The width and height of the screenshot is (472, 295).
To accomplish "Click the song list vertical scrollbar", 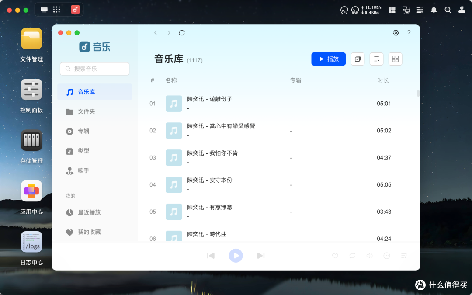I will (418, 94).
